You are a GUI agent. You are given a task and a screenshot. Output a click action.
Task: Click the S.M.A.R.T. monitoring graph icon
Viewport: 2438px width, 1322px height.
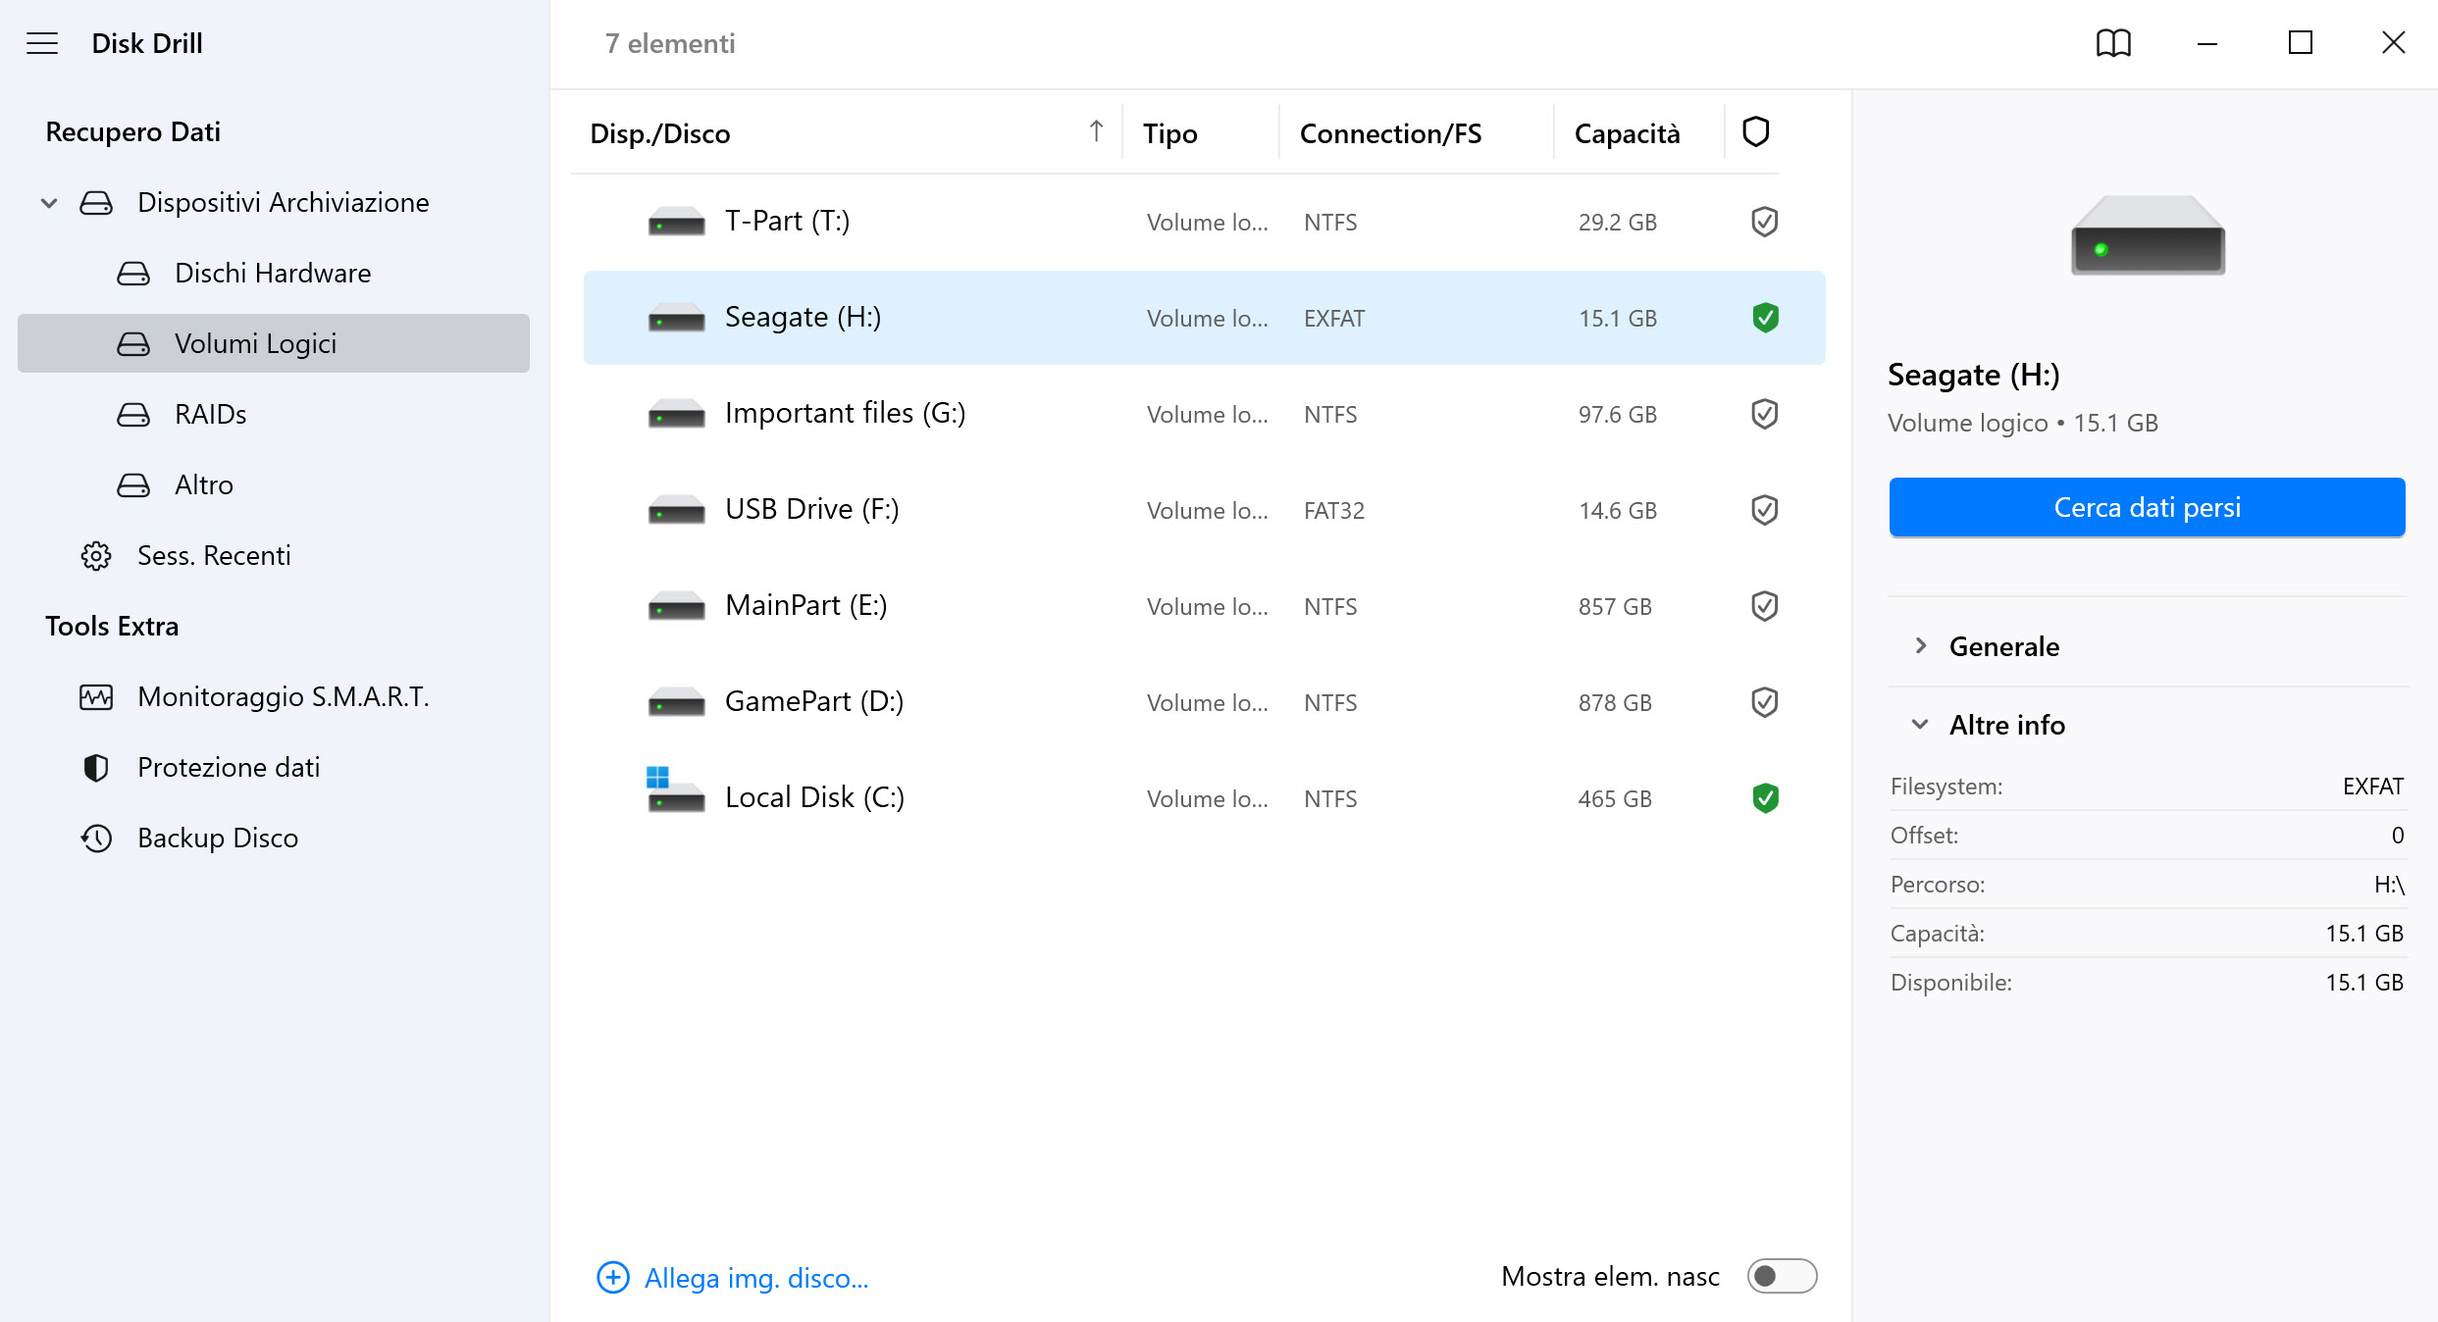pyautogui.click(x=96, y=697)
